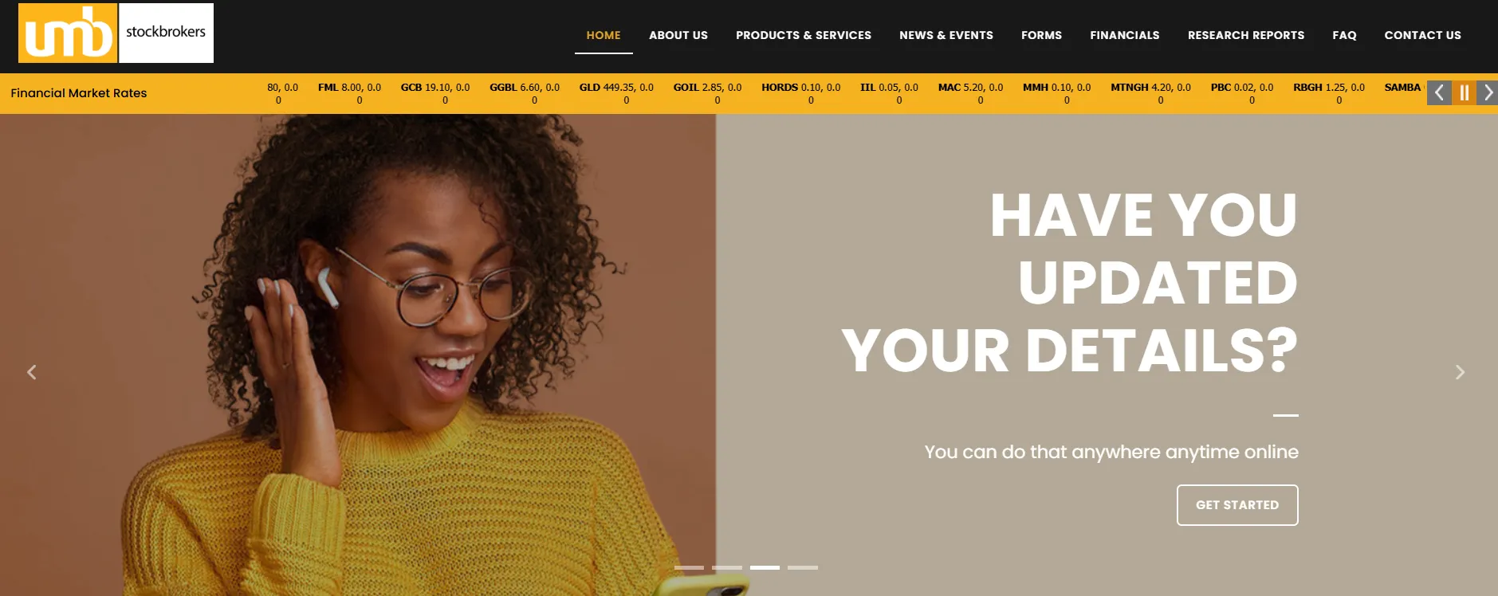1498x596 pixels.
Task: Go to previous hero slide arrow
Action: (x=32, y=372)
